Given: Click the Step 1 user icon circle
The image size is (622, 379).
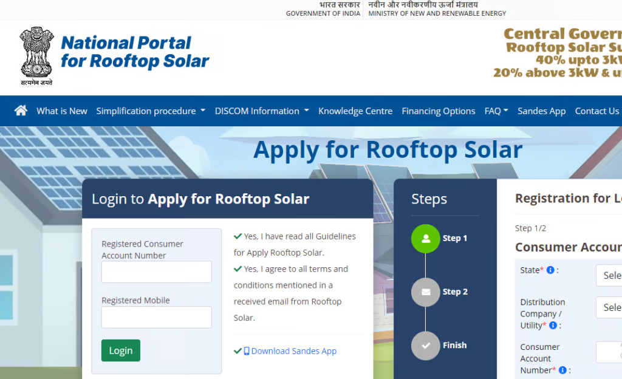Looking at the screenshot, I should click(x=425, y=239).
